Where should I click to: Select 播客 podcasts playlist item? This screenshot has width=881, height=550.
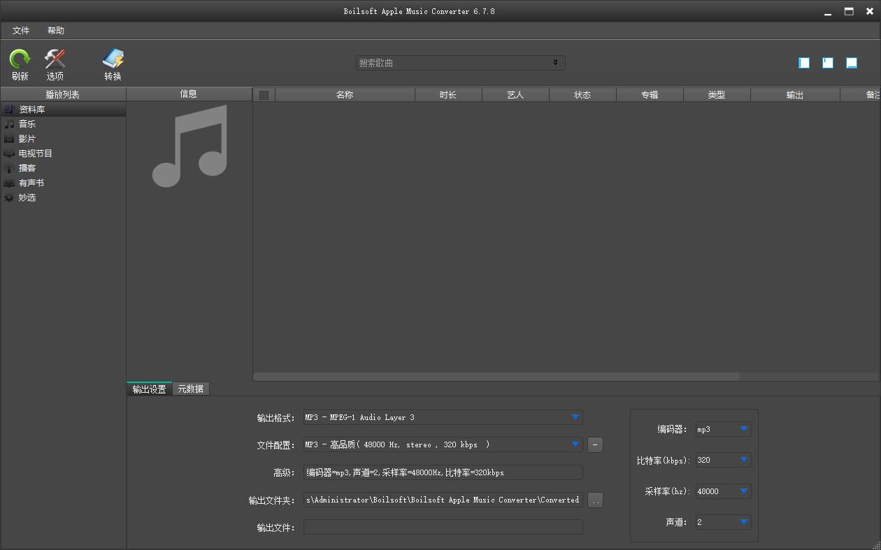coord(63,168)
